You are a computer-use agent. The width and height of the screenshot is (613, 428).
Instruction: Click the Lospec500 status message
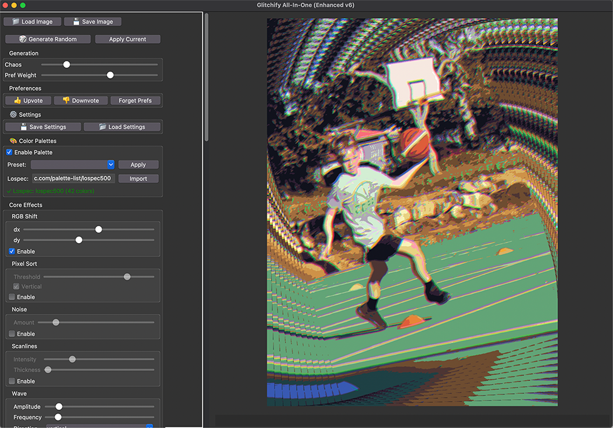(51, 191)
